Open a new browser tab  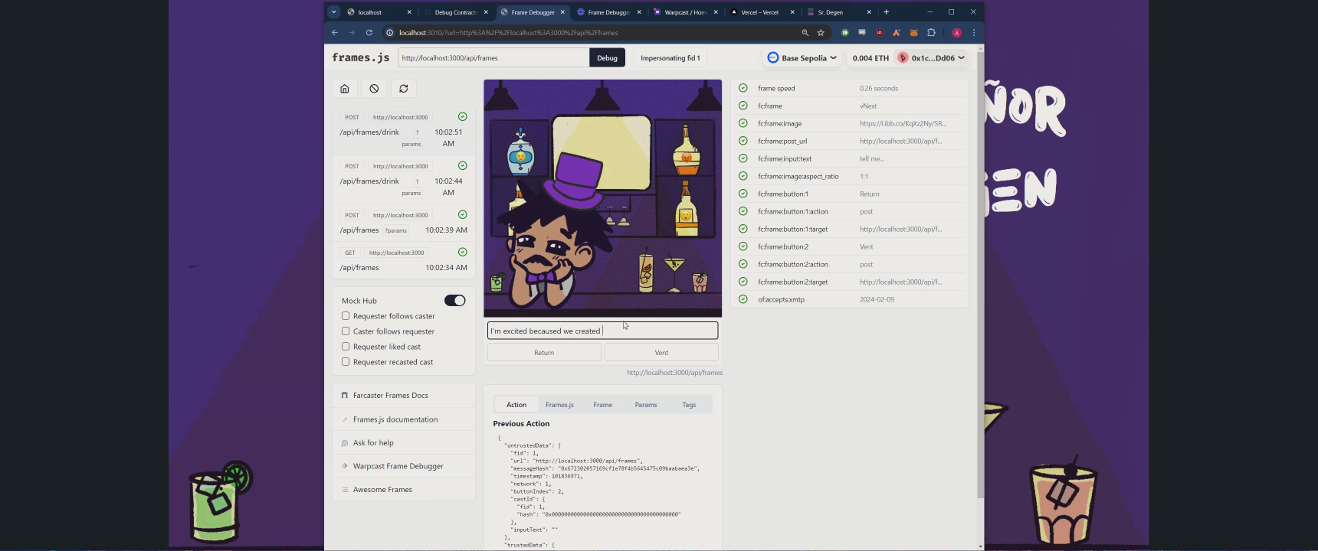pyautogui.click(x=886, y=12)
